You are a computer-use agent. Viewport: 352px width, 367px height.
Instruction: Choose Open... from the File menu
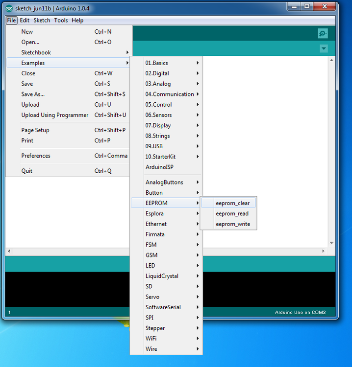[x=68, y=42]
